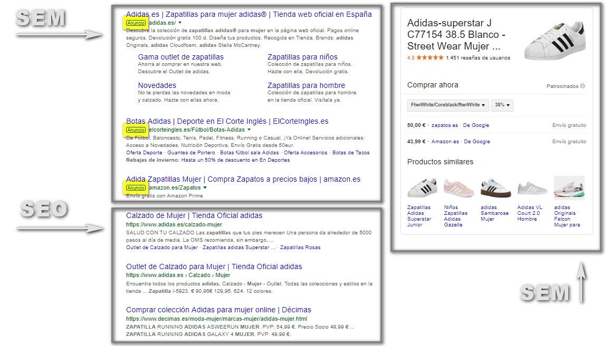Click Zapatillas Adidas Superstar Junior label
611x346 pixels.
click(x=419, y=216)
